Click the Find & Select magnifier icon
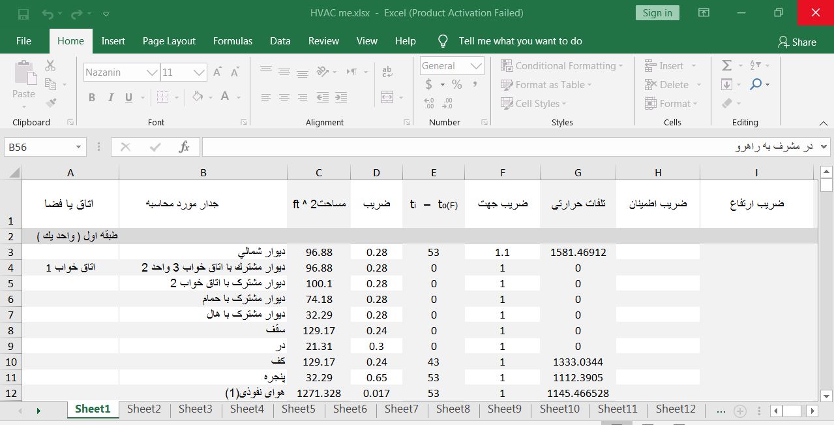 [x=756, y=84]
